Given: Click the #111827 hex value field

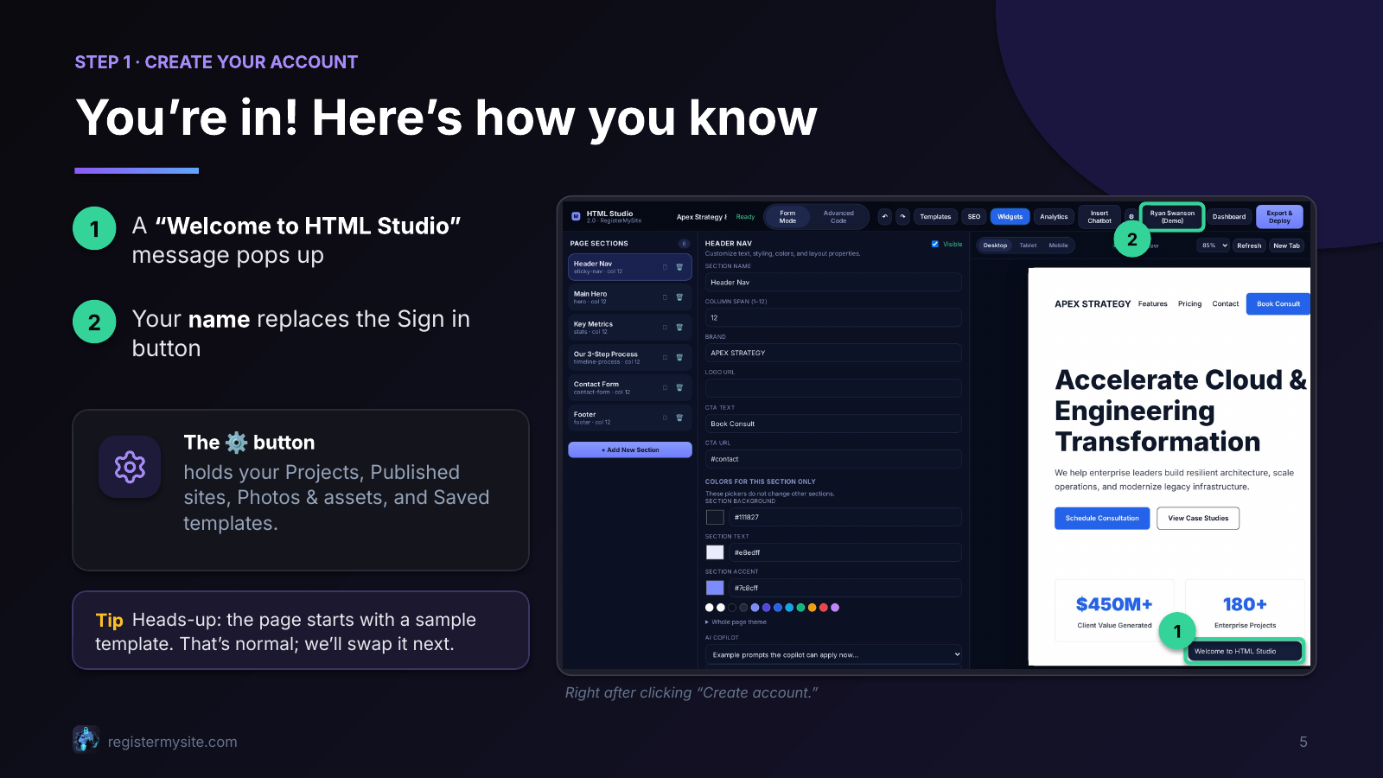Looking at the screenshot, I should (845, 517).
